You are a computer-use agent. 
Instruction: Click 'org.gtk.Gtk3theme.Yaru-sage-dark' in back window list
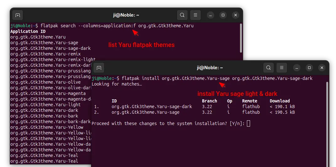coord(51,48)
